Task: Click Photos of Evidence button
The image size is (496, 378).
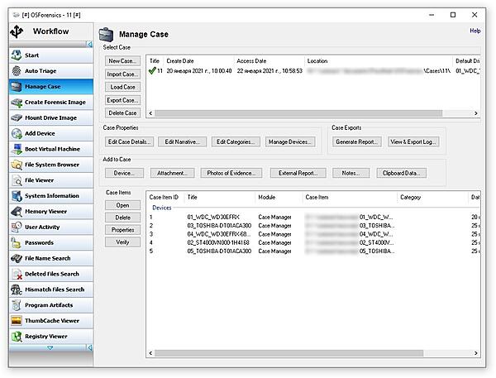Action: (x=231, y=173)
